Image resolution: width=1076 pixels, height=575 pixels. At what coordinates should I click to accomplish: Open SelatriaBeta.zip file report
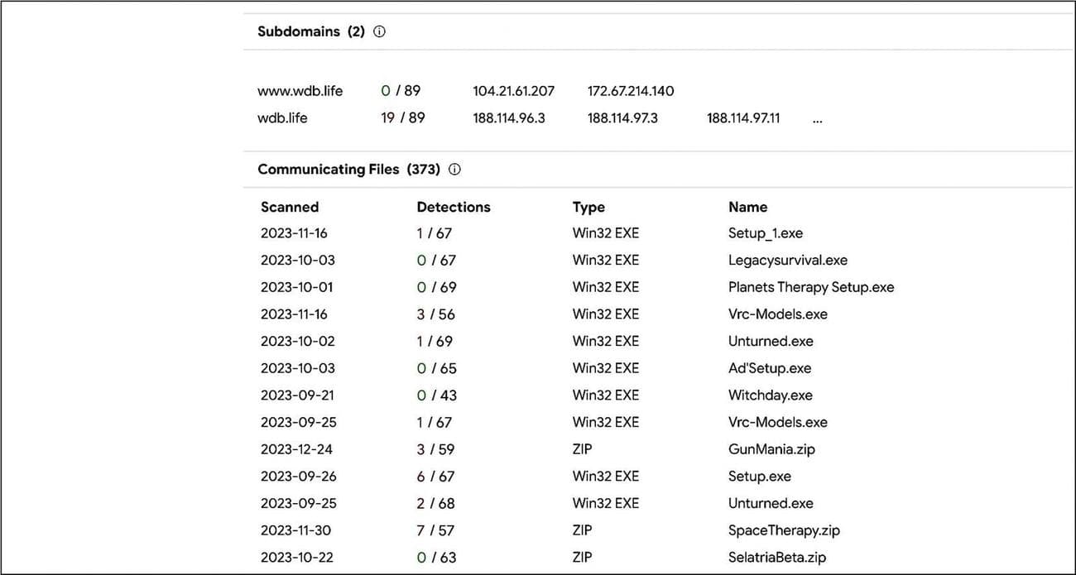(777, 558)
